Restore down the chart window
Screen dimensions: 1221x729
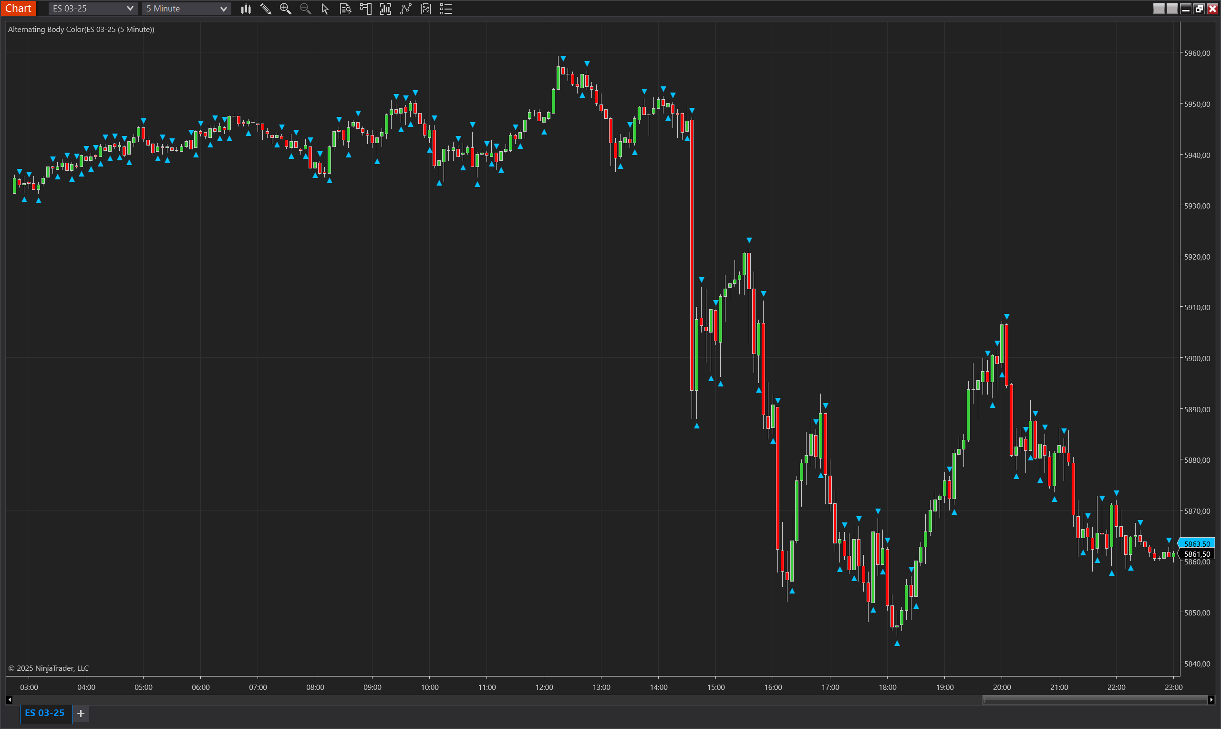pos(1199,9)
